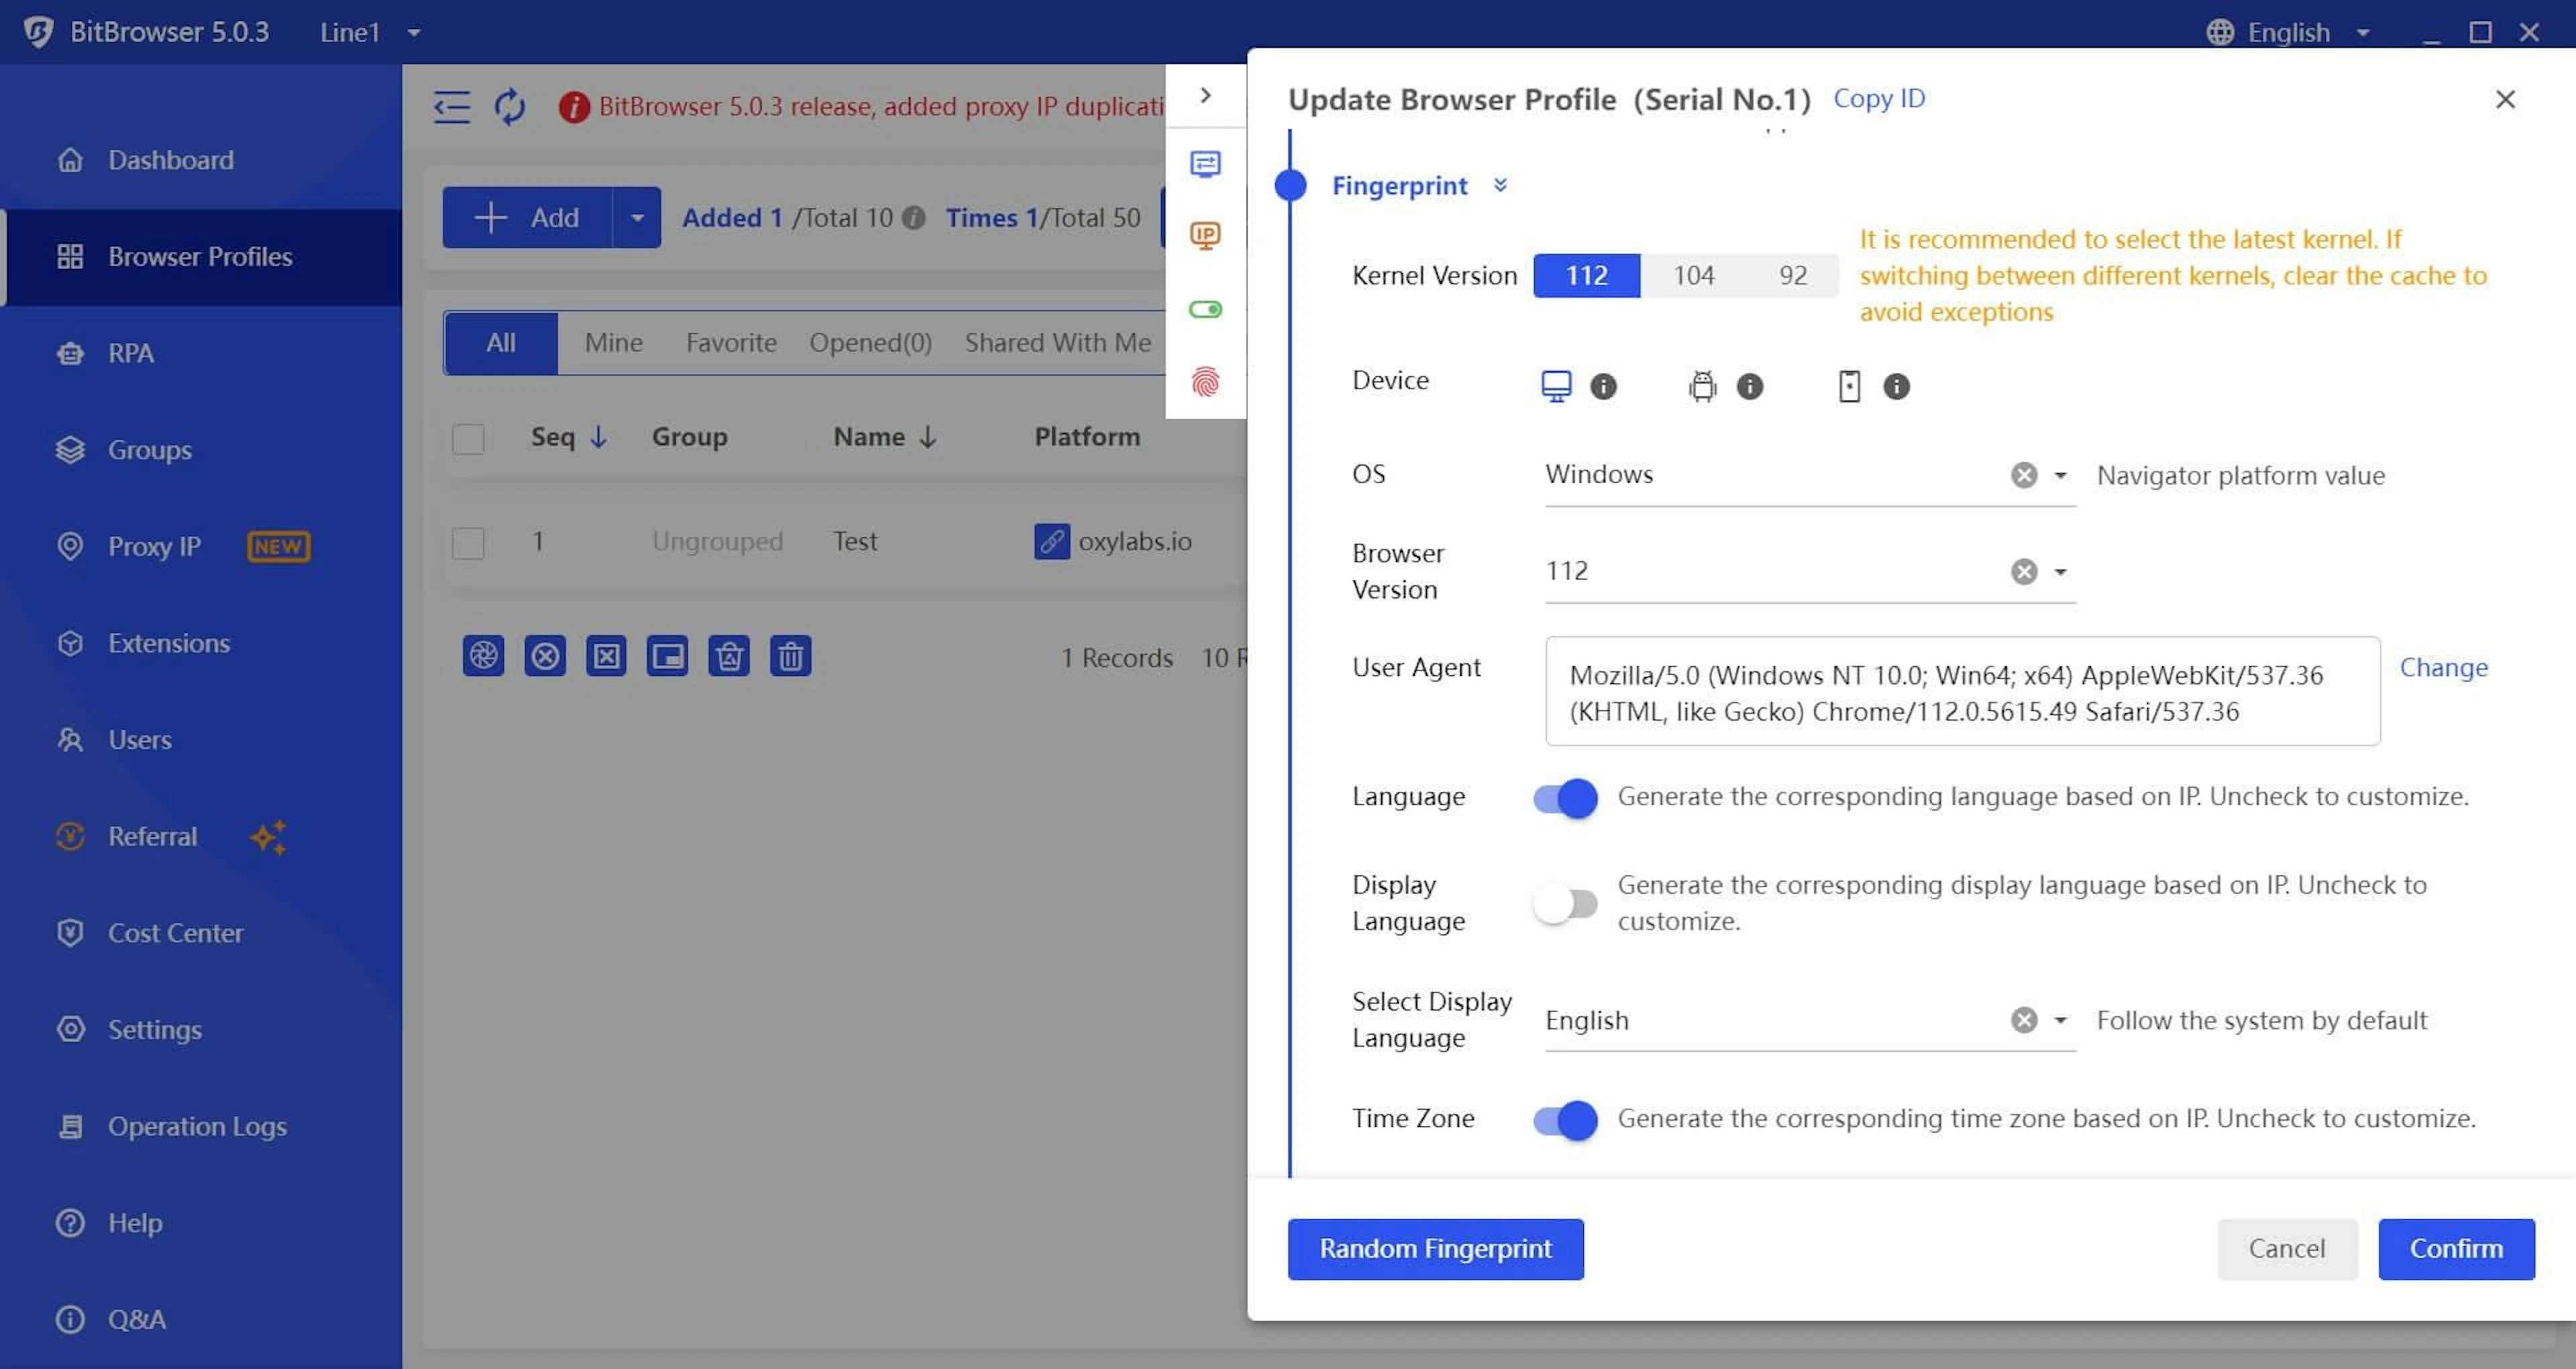Switch to the Mine tab

(613, 343)
